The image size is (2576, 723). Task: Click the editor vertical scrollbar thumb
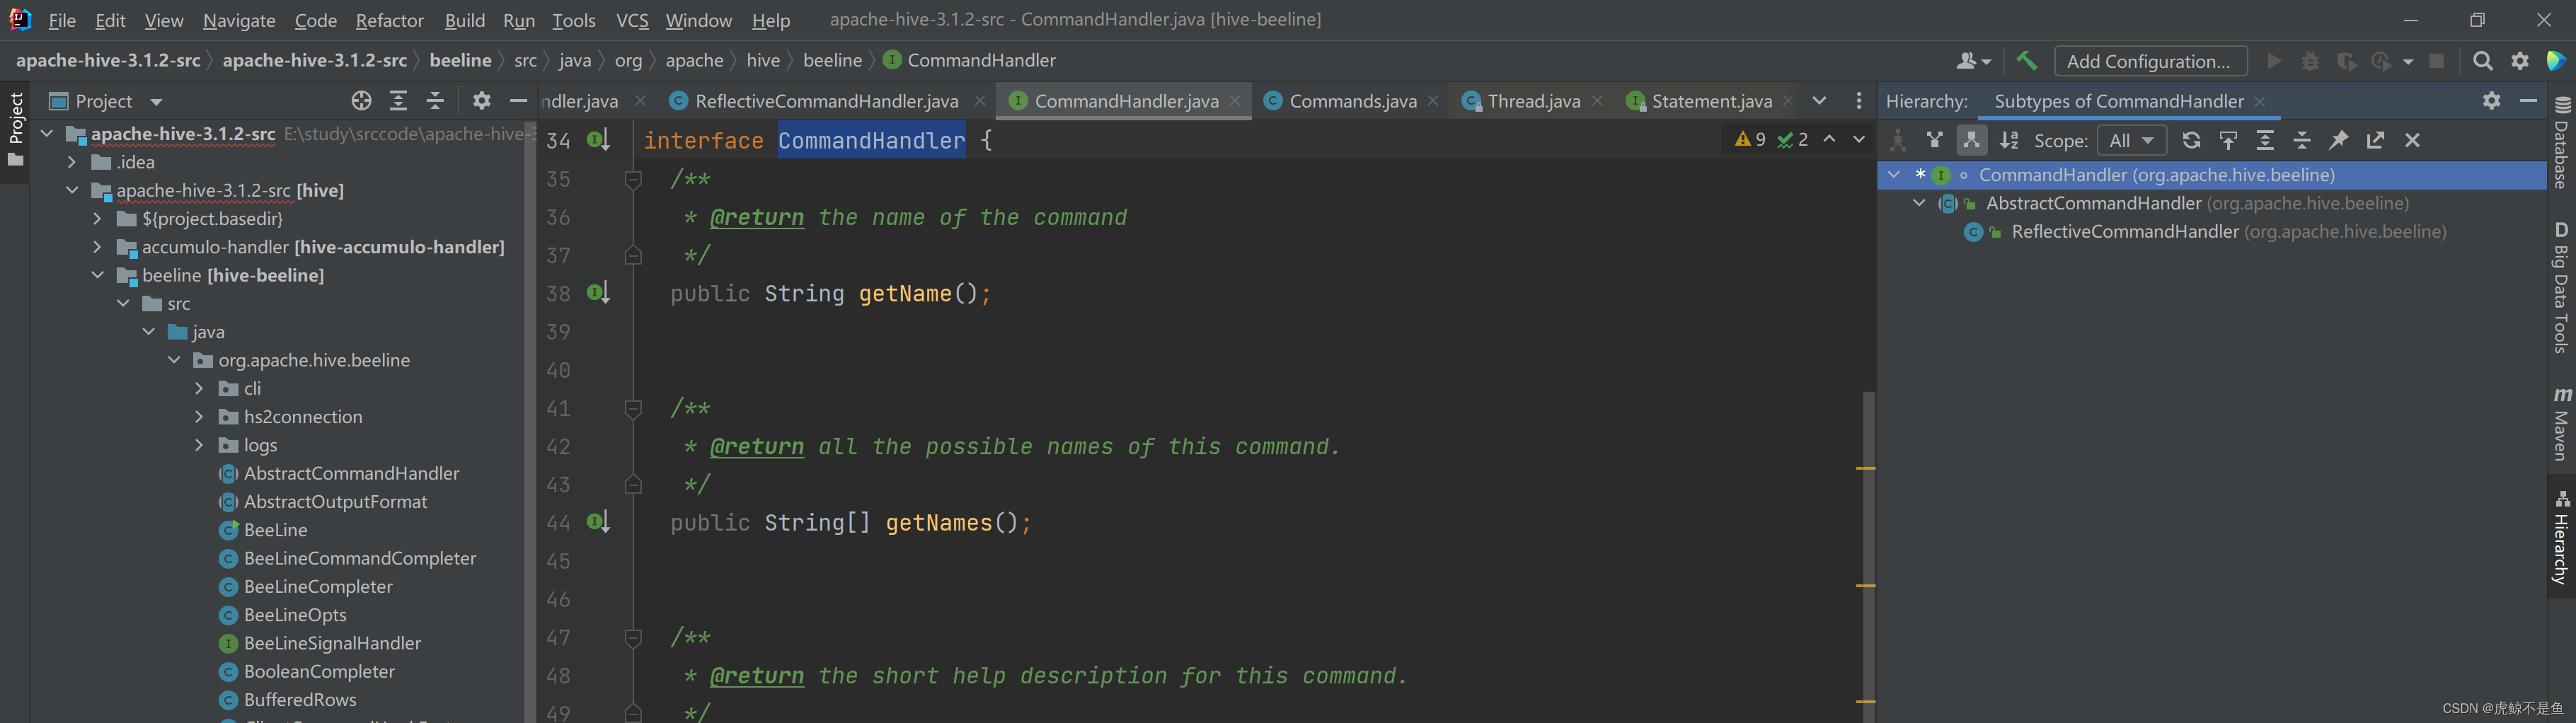click(1868, 555)
